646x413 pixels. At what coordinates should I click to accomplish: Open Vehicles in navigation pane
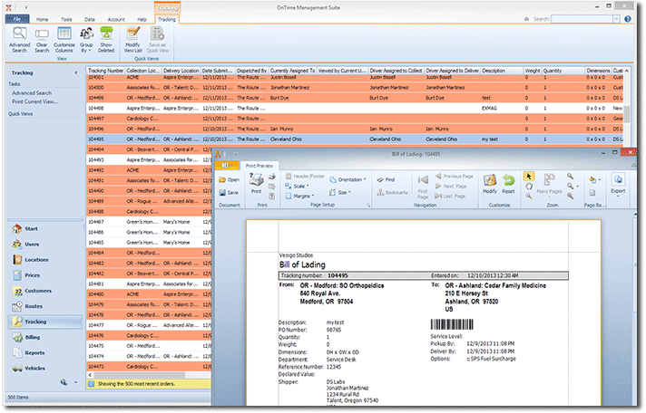coord(45,369)
